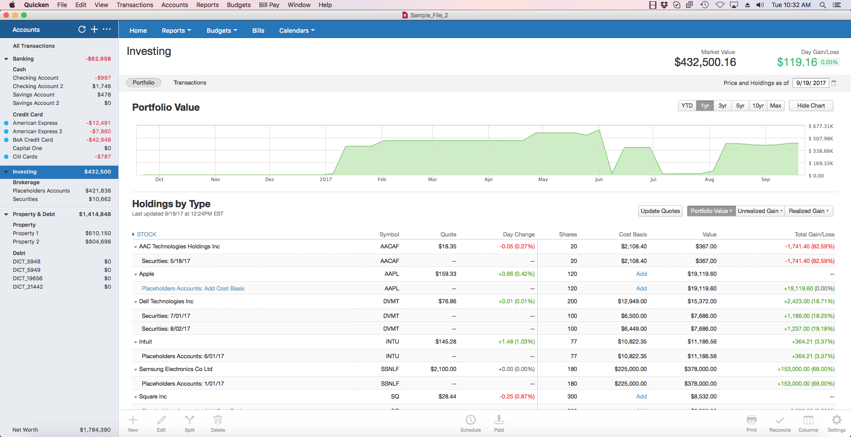Select the 3yr chart range
This screenshot has width=851, height=437.
coord(722,106)
